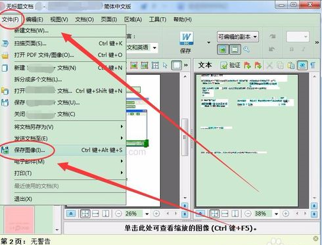Open the 26% zoom dropdown in image pane
The image size is (322, 245).
point(147,213)
